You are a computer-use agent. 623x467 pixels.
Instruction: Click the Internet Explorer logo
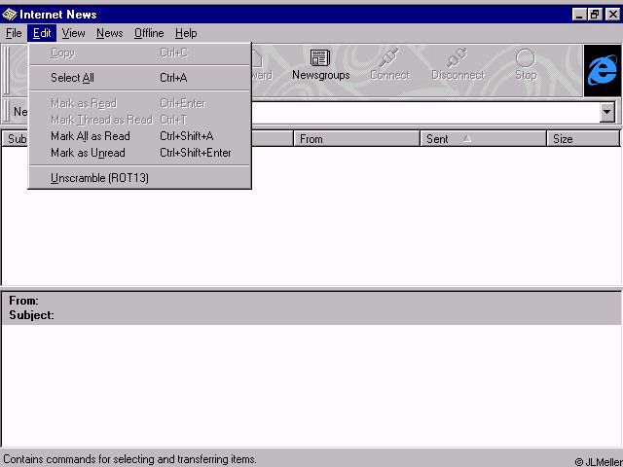coord(602,71)
